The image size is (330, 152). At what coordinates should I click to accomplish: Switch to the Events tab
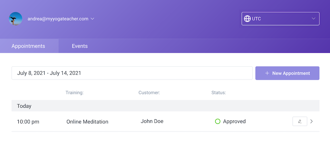click(80, 46)
